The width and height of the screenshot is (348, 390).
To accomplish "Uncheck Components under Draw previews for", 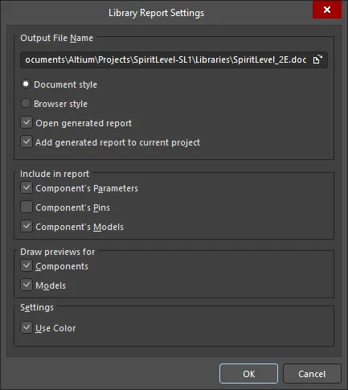I will pyautogui.click(x=27, y=266).
